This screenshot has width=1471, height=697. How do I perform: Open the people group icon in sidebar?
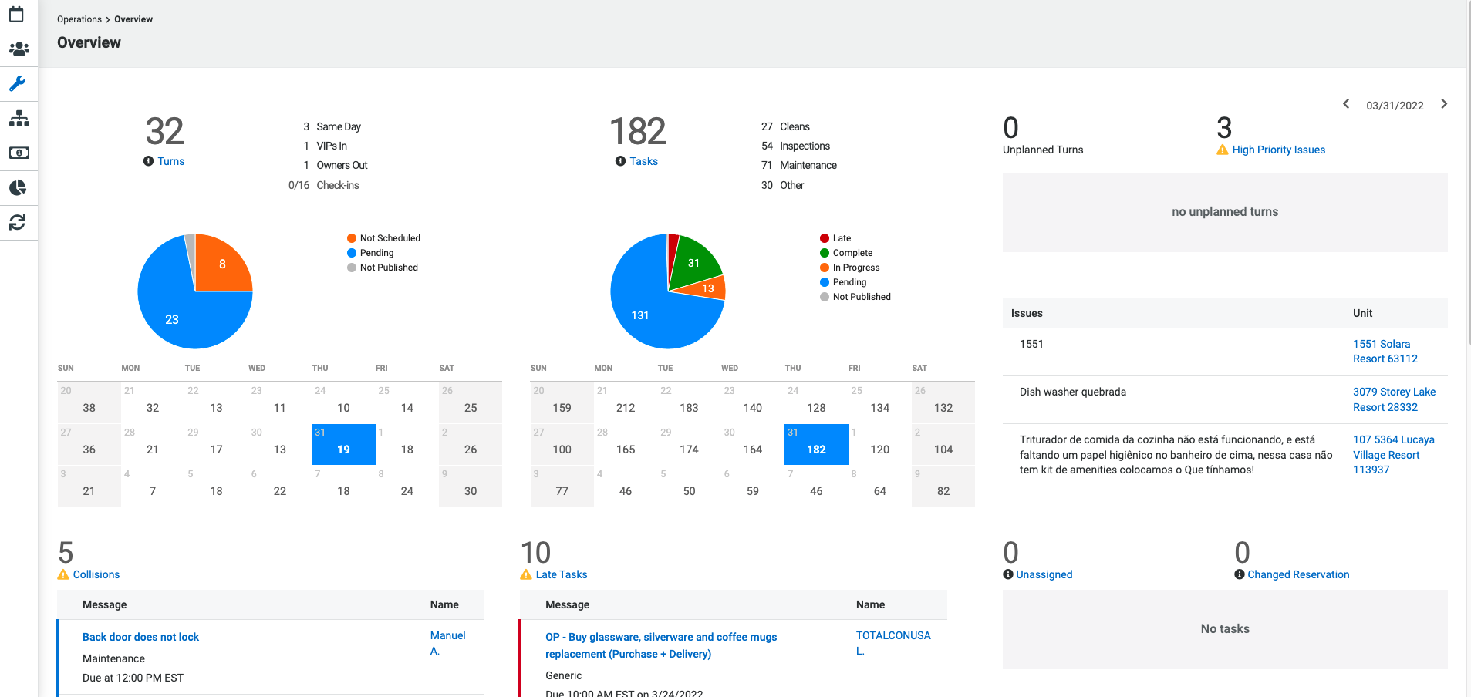coord(19,49)
